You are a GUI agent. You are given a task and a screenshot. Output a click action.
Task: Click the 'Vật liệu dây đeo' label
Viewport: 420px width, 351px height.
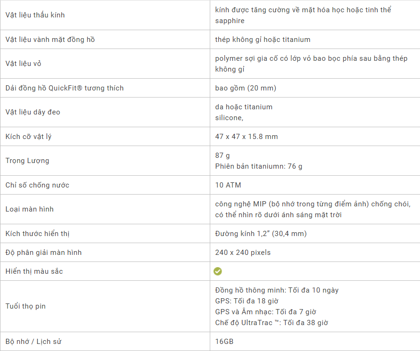(x=33, y=112)
